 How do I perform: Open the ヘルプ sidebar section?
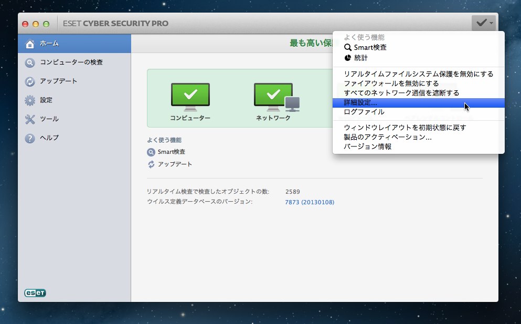75,138
